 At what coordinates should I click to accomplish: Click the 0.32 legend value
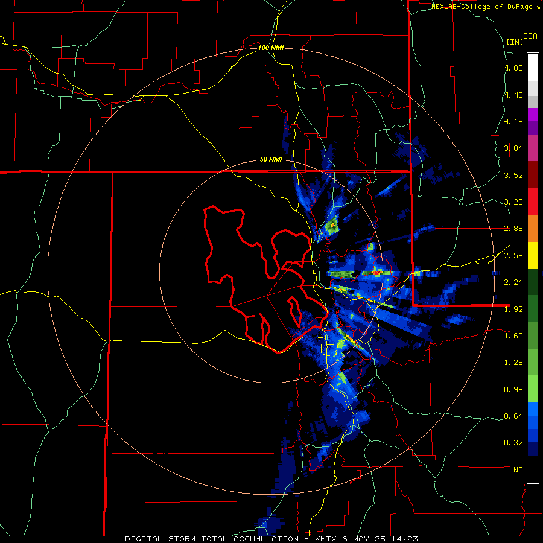click(513, 443)
